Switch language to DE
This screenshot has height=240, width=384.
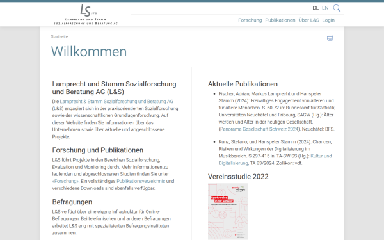pos(316,8)
